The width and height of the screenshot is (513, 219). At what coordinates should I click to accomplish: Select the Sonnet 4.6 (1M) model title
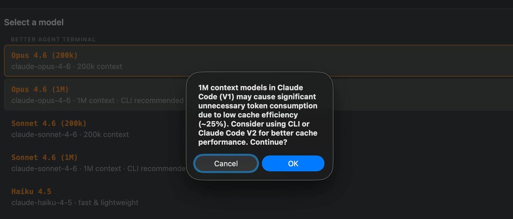44,157
